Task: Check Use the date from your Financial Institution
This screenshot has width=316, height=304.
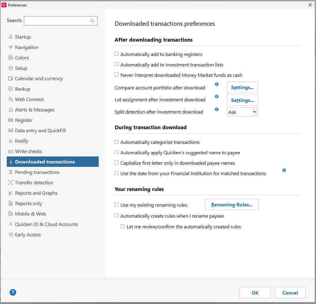Action: click(116, 173)
